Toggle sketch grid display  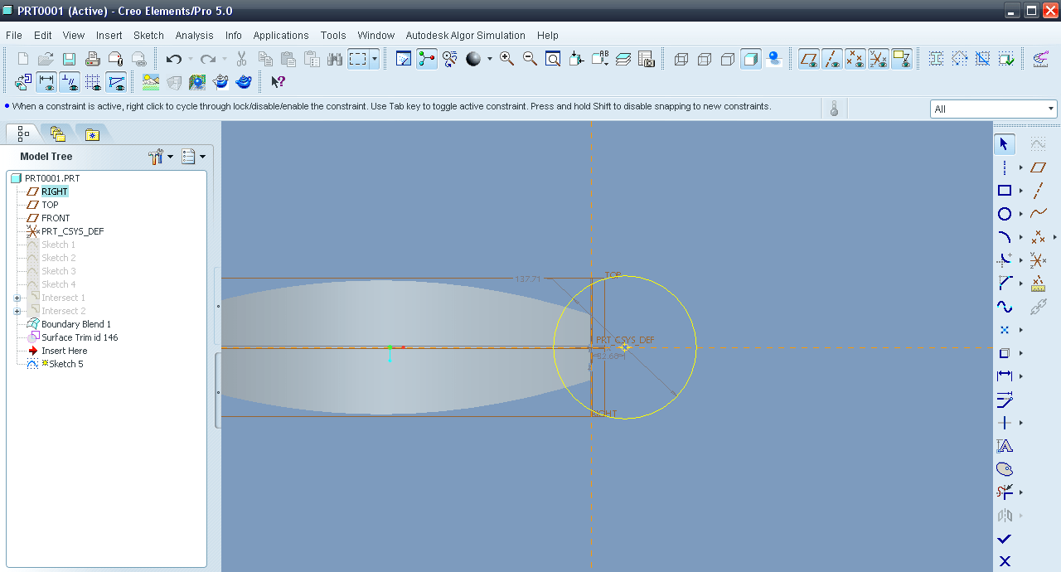pyautogui.click(x=93, y=82)
